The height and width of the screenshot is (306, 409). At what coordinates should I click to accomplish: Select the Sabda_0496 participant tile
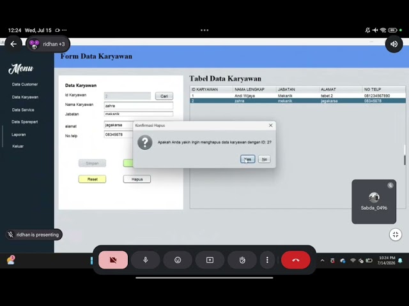374,201
